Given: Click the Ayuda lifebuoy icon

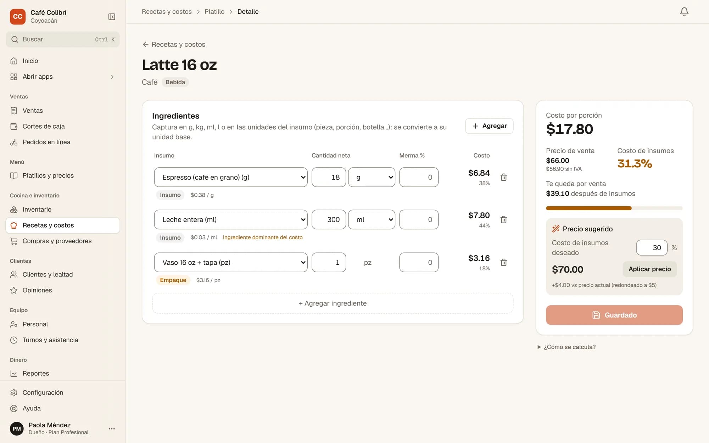Looking at the screenshot, I should tap(14, 408).
